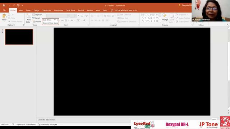
Task: Open Shape Outline color menu
Action: pyautogui.click(x=183, y=18)
